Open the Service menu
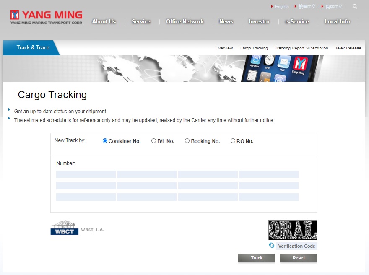The height and width of the screenshot is (275, 369). tap(141, 22)
